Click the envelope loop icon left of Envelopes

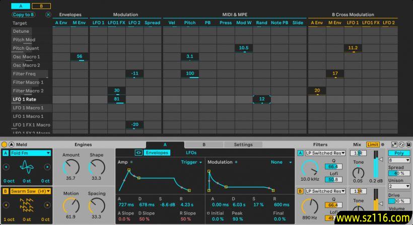click(137, 153)
